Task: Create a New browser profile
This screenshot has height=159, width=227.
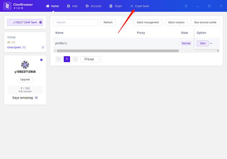Action: (x=205, y=22)
